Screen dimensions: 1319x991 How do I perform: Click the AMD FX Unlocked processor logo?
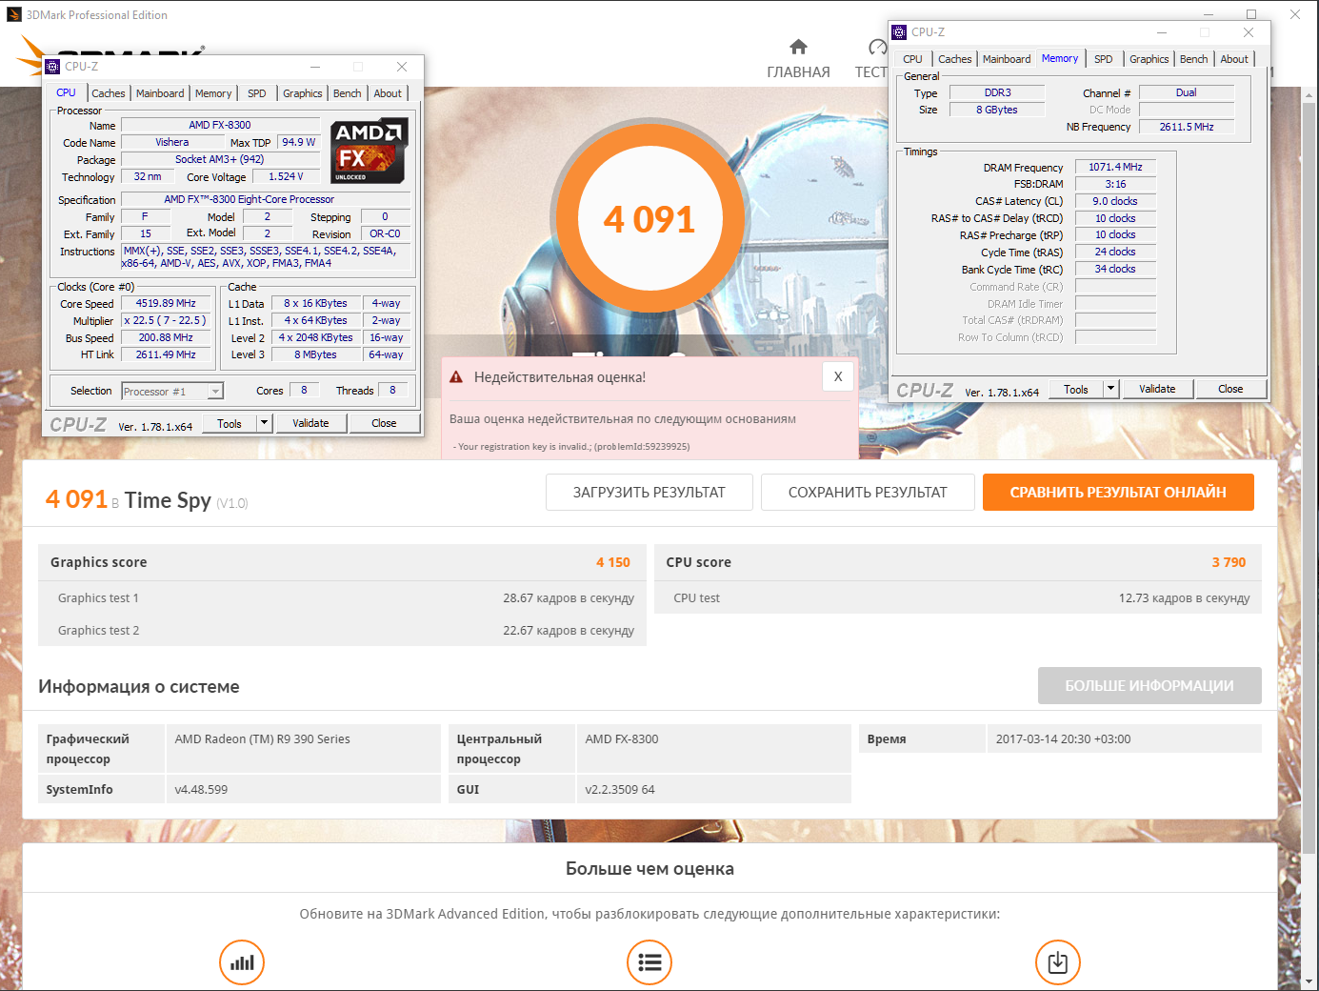click(x=369, y=151)
